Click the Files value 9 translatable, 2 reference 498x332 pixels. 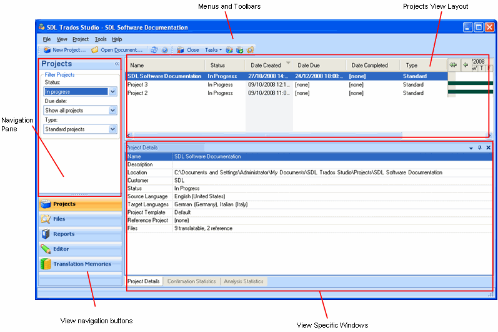pos(203,228)
